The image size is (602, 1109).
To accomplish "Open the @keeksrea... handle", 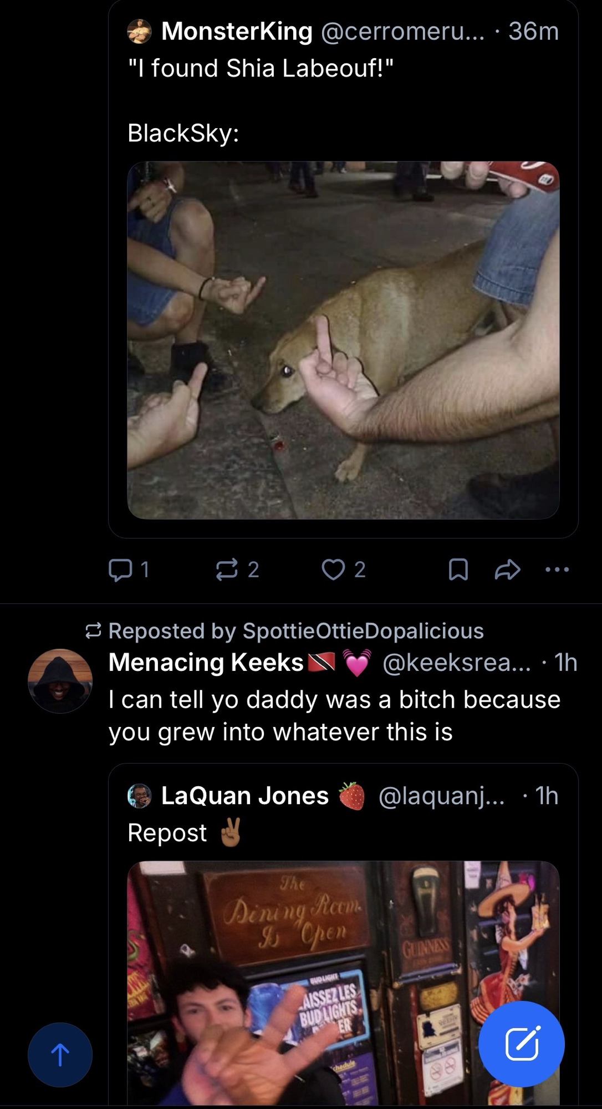I will click(x=456, y=663).
